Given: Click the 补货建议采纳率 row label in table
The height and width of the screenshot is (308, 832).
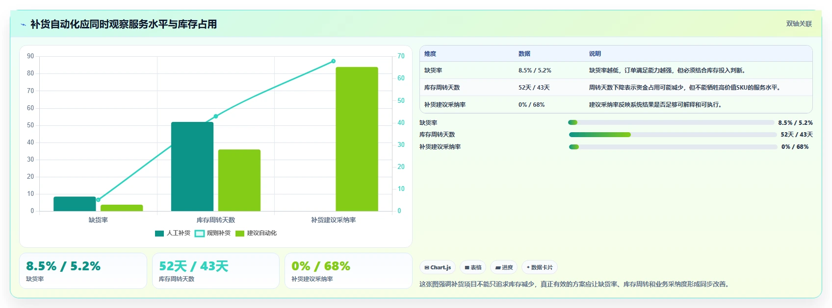Looking at the screenshot, I should 445,105.
